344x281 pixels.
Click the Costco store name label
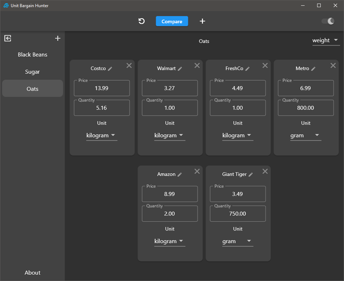click(98, 68)
